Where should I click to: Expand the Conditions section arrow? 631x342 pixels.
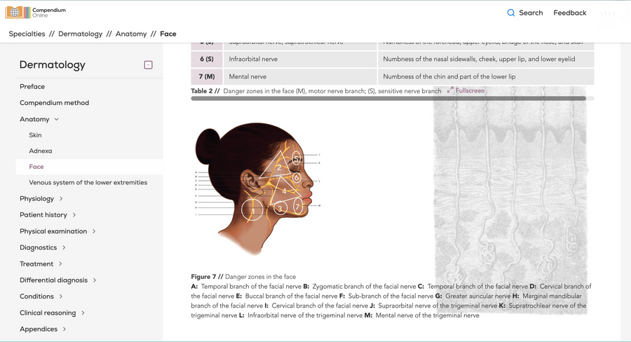point(61,296)
